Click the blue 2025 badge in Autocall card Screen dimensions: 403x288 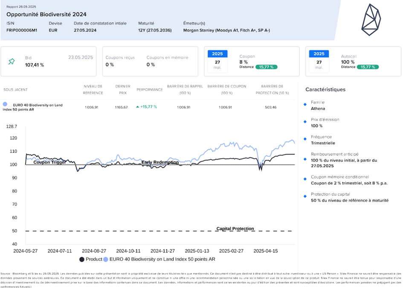click(319, 54)
